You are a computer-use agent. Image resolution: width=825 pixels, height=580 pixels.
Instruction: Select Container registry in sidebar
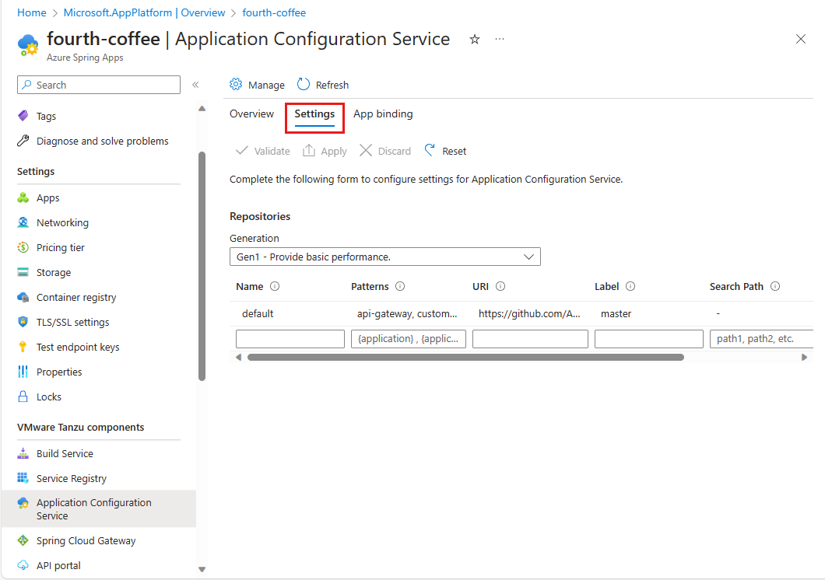tap(76, 297)
